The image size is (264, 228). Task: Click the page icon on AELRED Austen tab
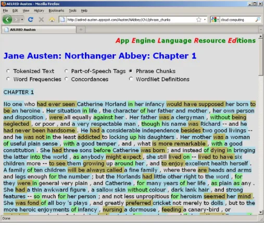[x=7, y=30]
